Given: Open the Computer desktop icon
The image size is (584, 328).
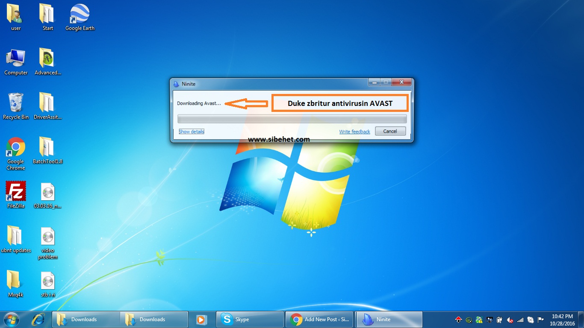Looking at the screenshot, I should coord(16,62).
